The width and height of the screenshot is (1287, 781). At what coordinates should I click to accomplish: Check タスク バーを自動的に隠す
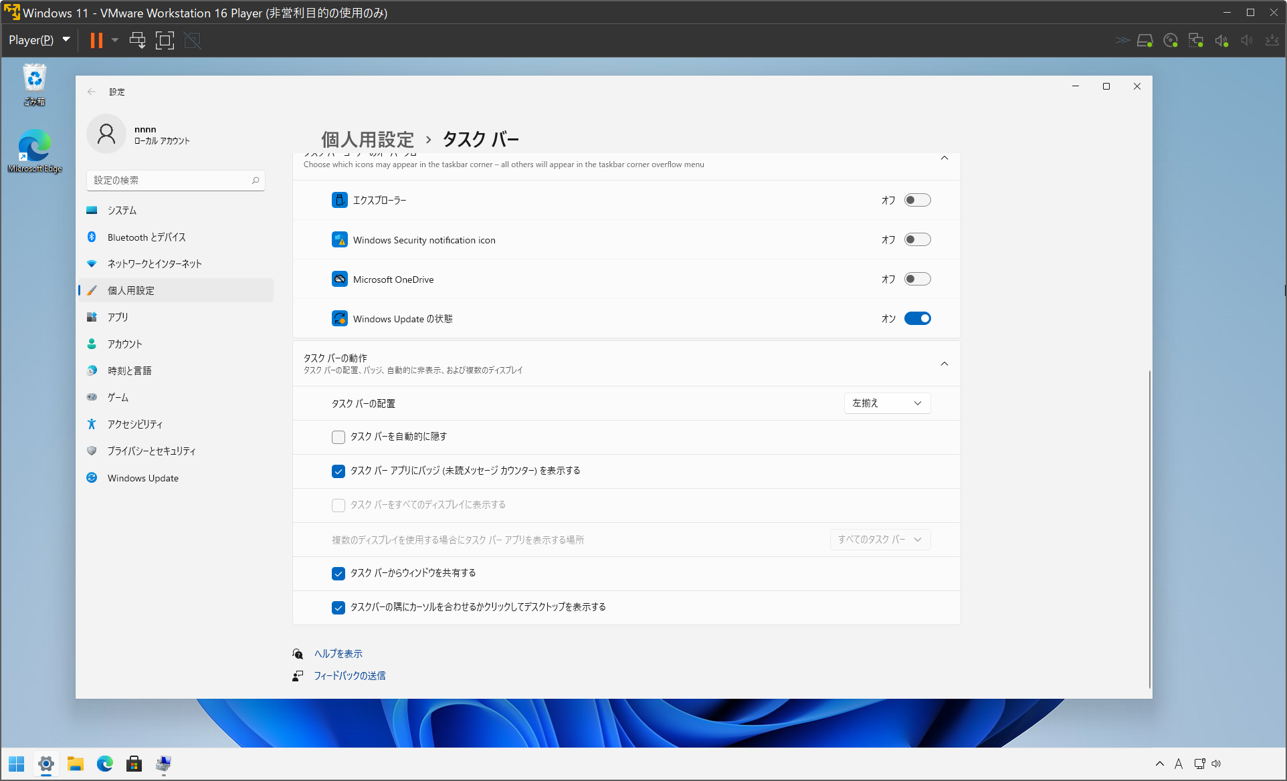[x=338, y=437]
